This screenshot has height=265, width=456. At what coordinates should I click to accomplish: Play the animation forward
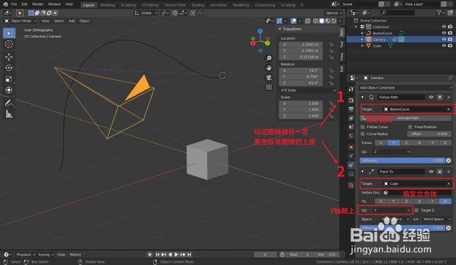pyautogui.click(x=176, y=255)
